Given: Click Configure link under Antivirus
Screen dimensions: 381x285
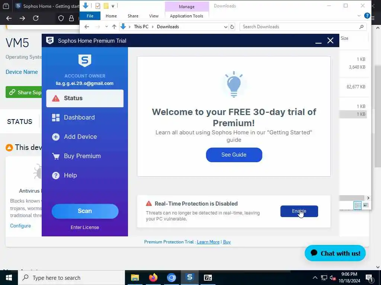Looking at the screenshot, I should [x=20, y=226].
